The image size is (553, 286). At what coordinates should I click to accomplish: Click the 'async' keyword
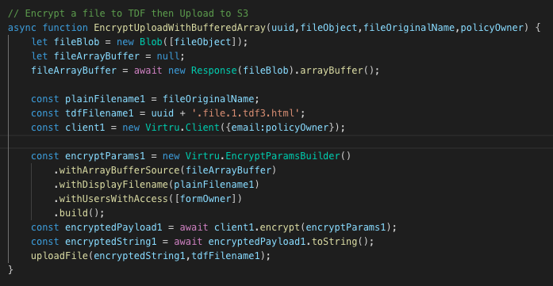point(22,28)
